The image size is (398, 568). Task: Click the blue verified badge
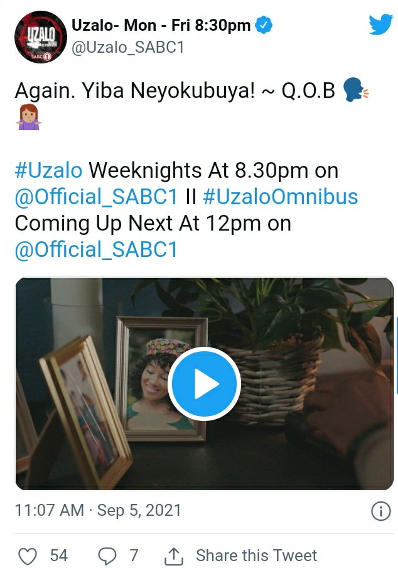coord(264,25)
